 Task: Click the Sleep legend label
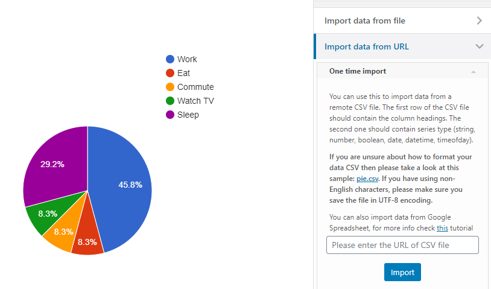(x=188, y=115)
